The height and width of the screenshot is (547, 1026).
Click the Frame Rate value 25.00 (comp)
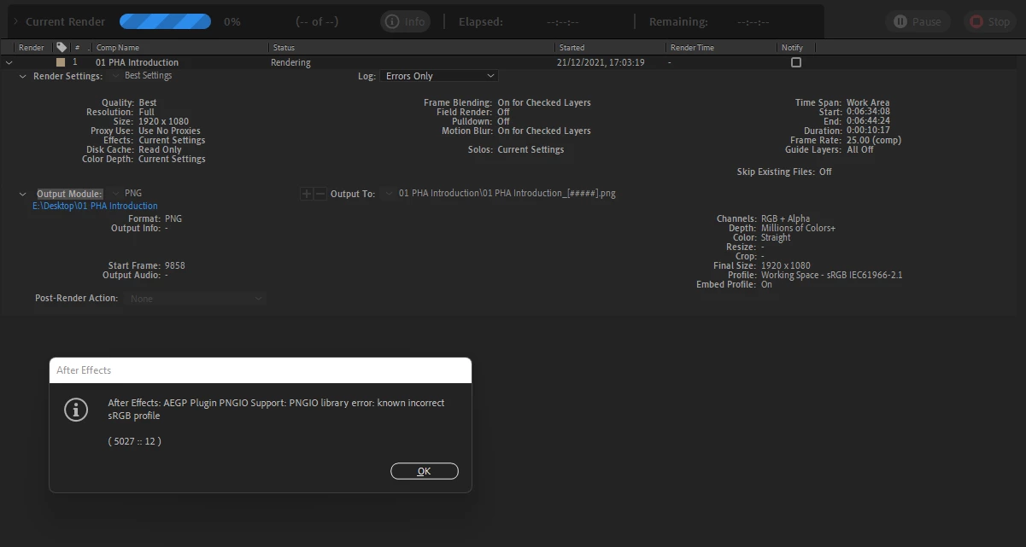point(874,140)
